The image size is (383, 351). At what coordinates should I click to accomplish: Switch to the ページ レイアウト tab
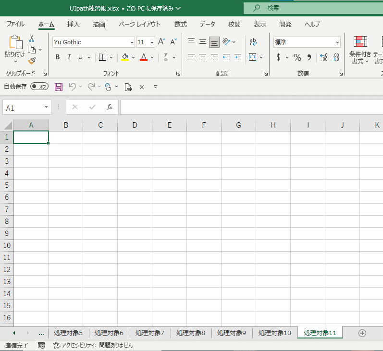tap(139, 24)
